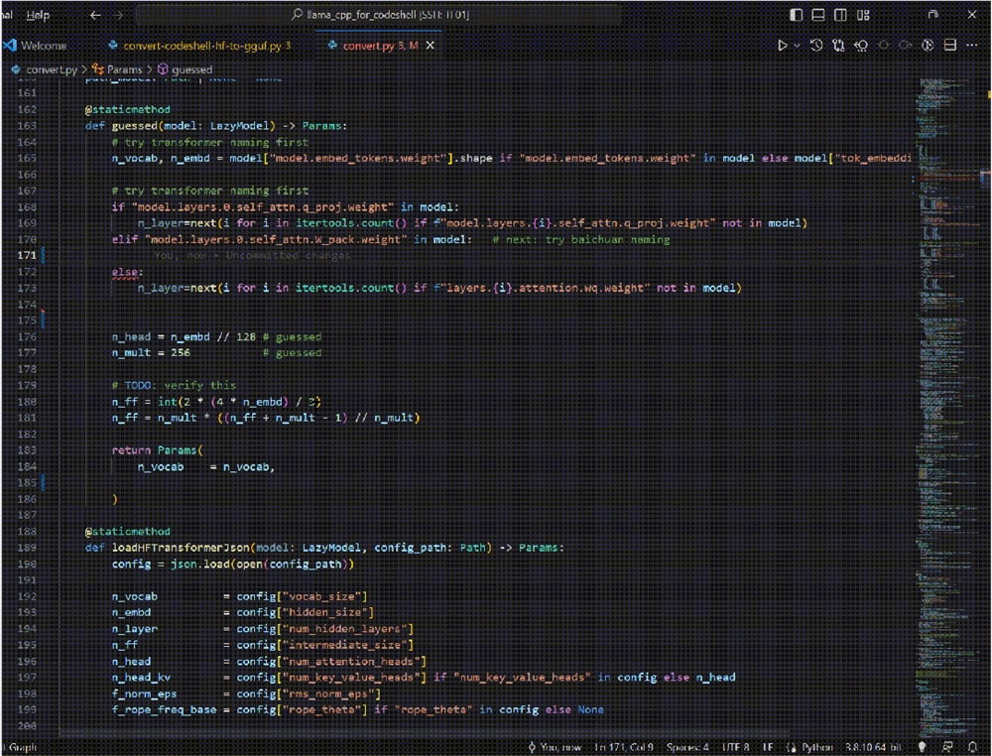The height and width of the screenshot is (756, 992).
Task: Switch to convert-codeshell-hf-to-gguf.py tab
Action: pyautogui.click(x=200, y=46)
